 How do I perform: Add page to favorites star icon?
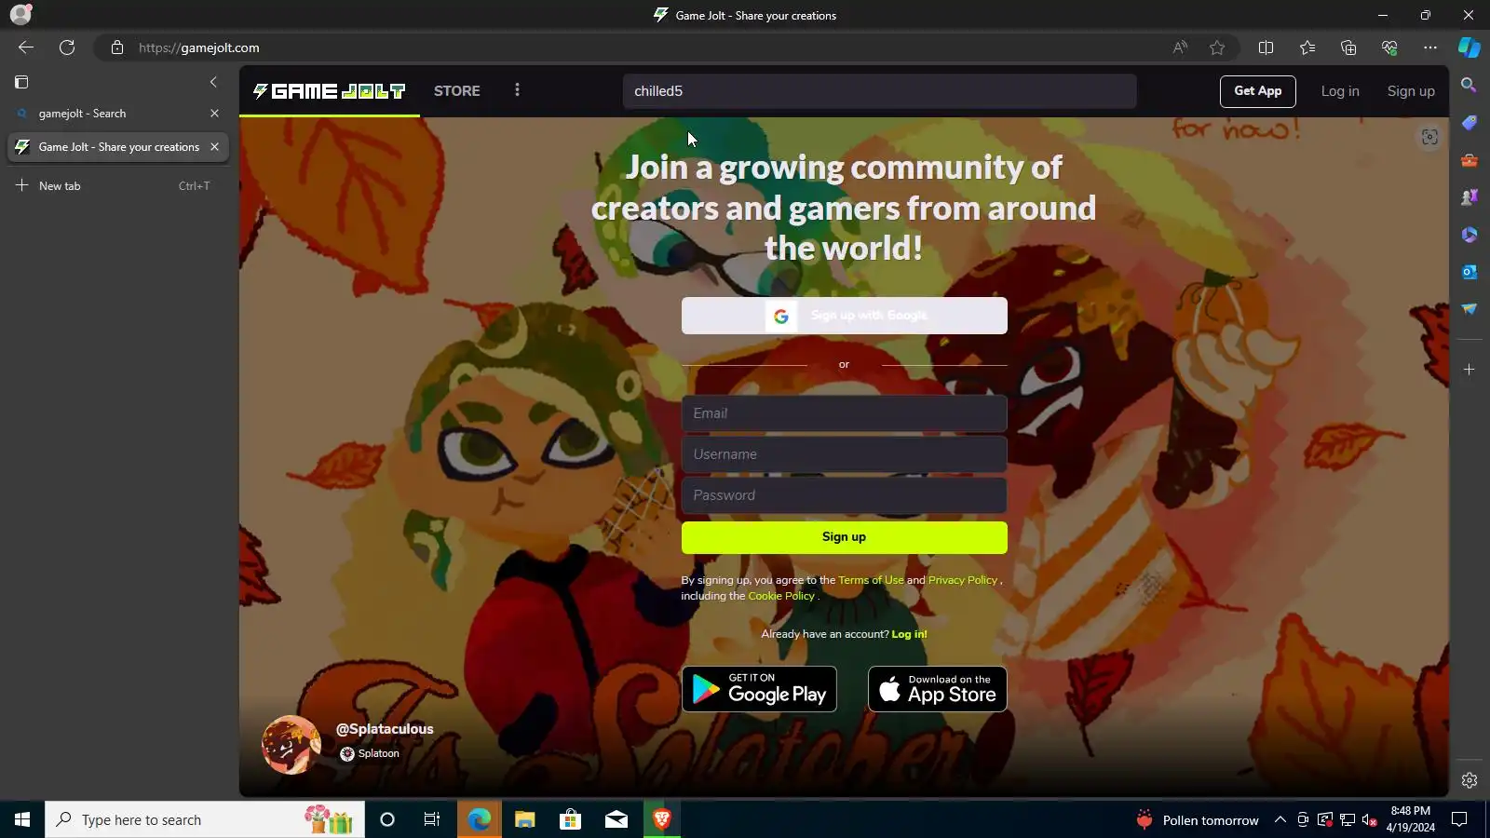click(x=1217, y=47)
